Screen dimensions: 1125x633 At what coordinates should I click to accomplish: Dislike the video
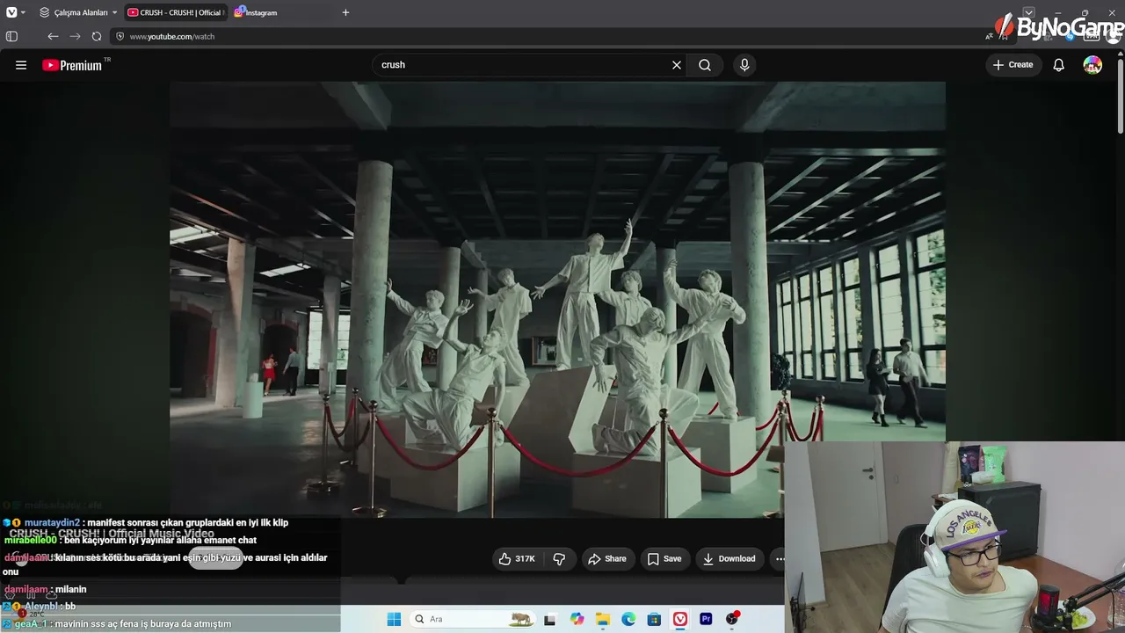559,558
